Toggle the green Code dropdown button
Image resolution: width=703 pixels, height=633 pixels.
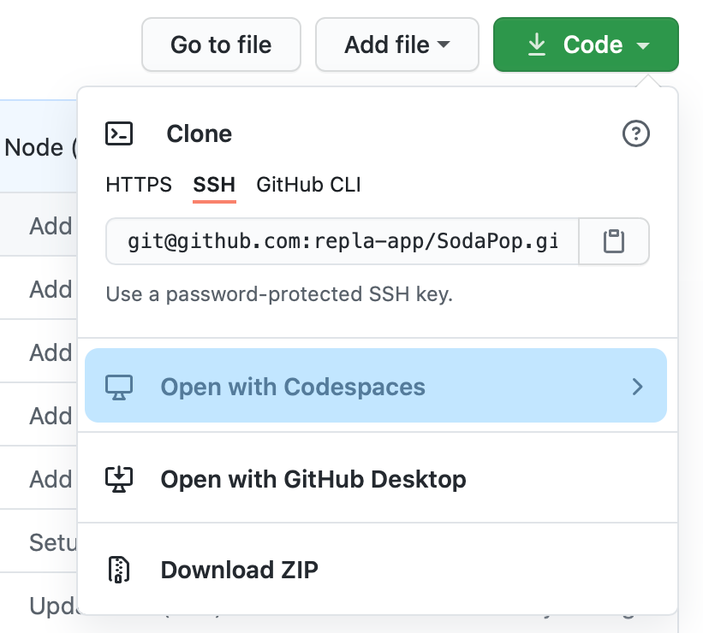coord(586,44)
